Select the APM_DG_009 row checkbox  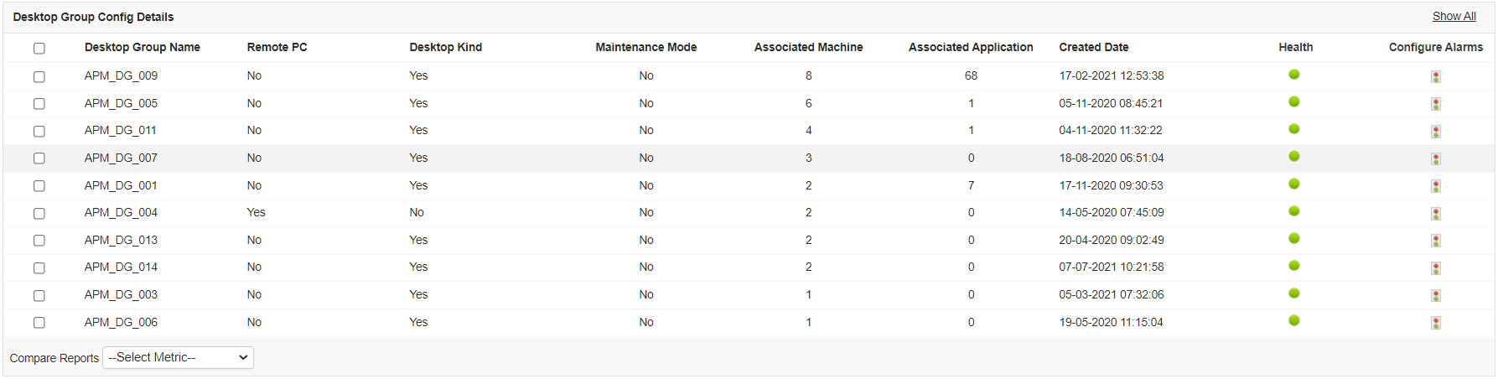coord(39,76)
